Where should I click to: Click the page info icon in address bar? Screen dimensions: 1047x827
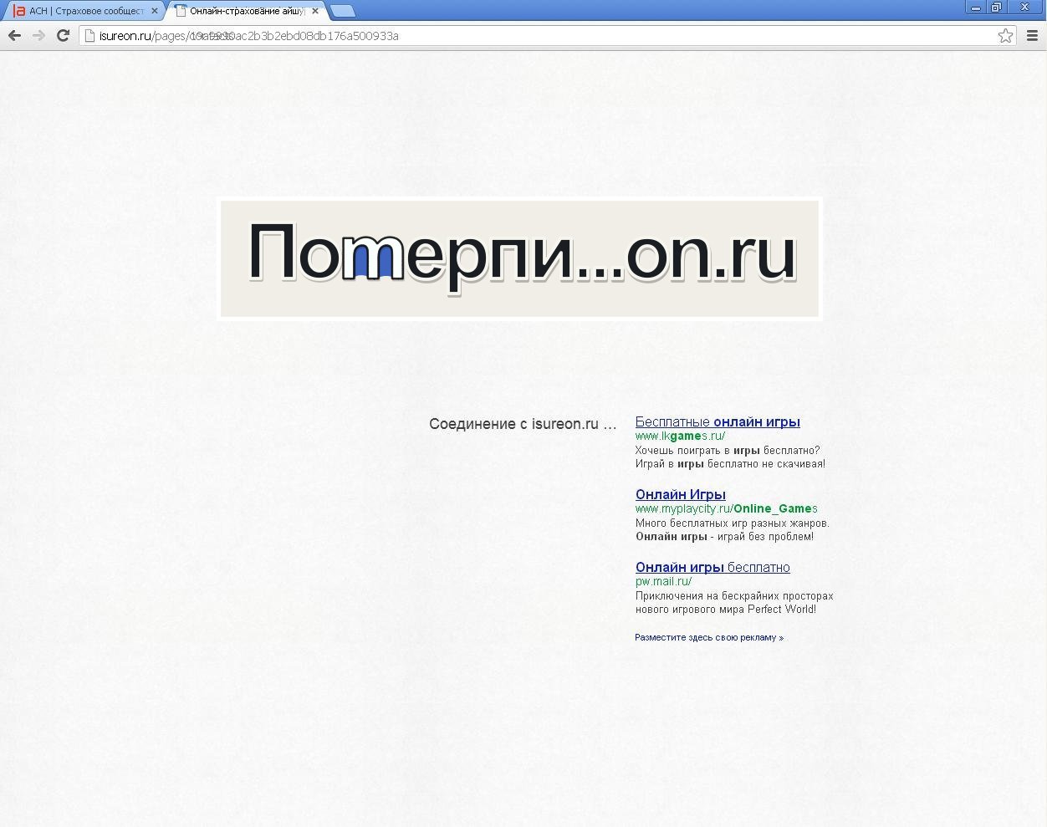point(89,36)
